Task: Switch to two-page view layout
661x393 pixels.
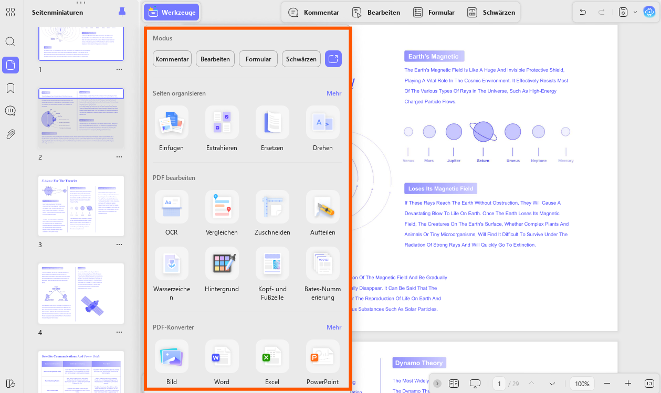Action: click(454, 384)
